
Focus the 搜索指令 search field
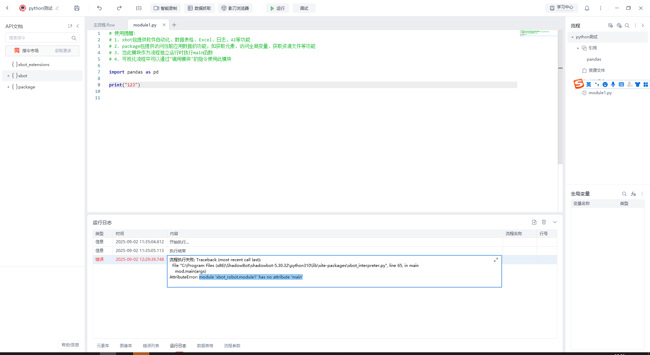point(42,38)
